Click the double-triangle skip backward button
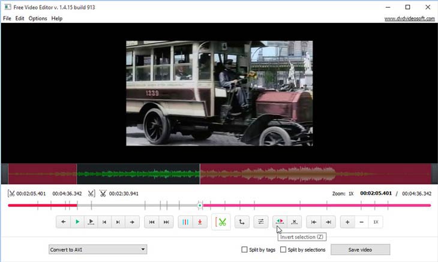This screenshot has height=262, width=438. click(x=152, y=222)
